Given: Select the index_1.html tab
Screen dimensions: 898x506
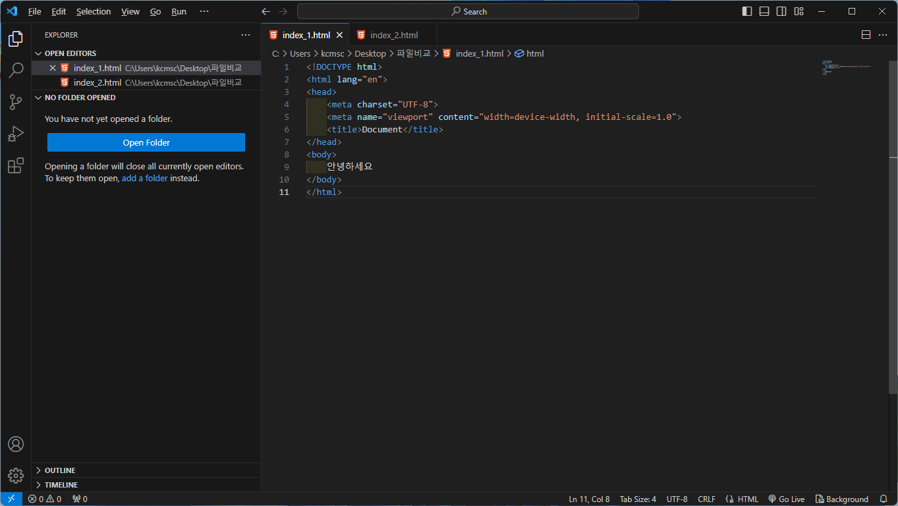Looking at the screenshot, I should point(306,35).
